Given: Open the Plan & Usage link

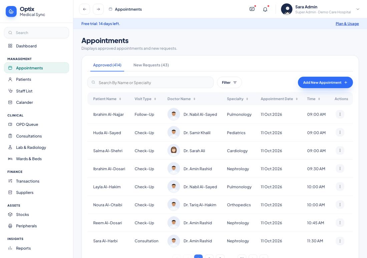Looking at the screenshot, I should [347, 24].
